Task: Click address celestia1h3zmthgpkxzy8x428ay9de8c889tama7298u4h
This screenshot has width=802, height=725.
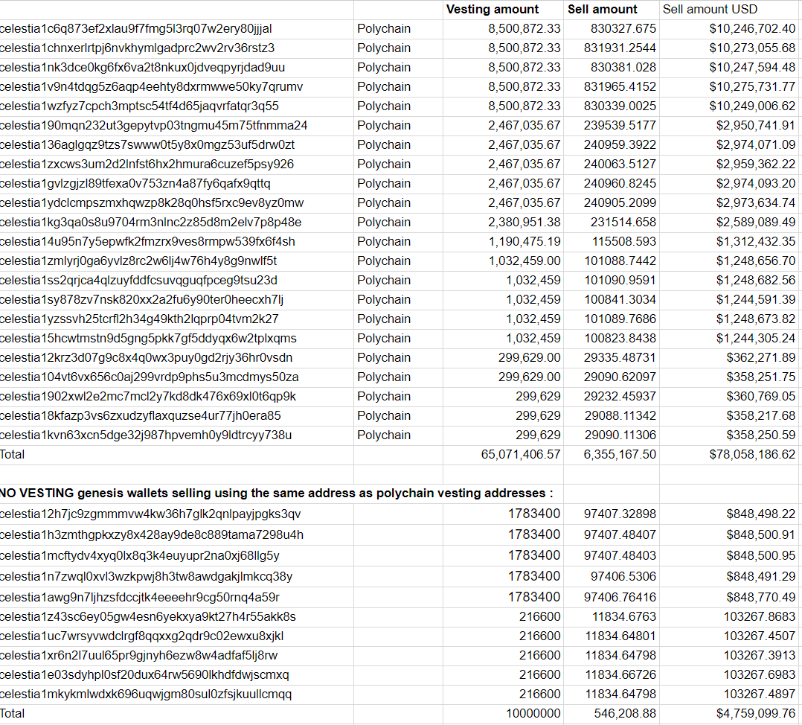Action: 152,535
